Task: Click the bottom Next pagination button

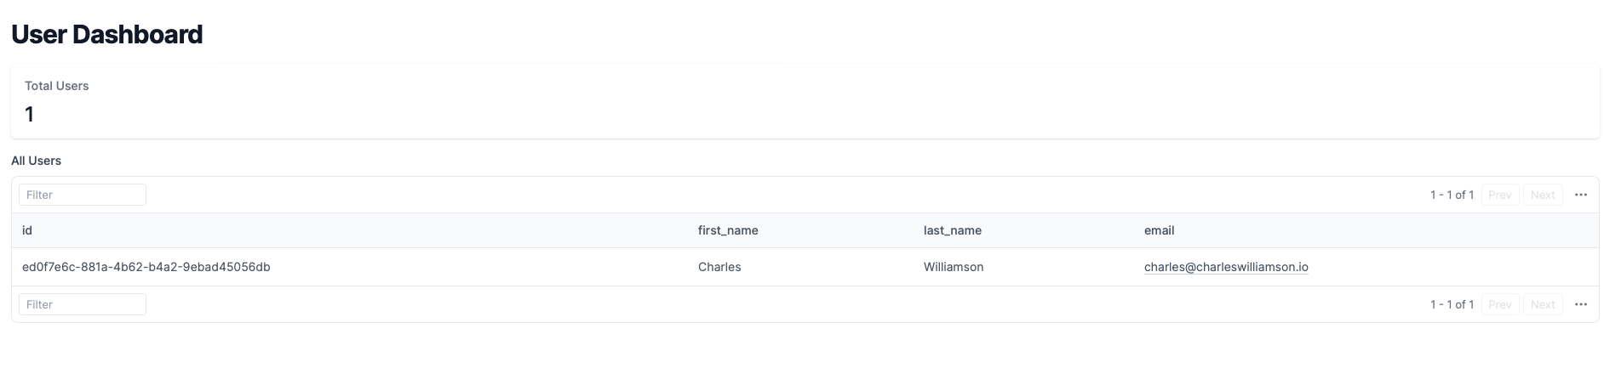Action: [1543, 304]
